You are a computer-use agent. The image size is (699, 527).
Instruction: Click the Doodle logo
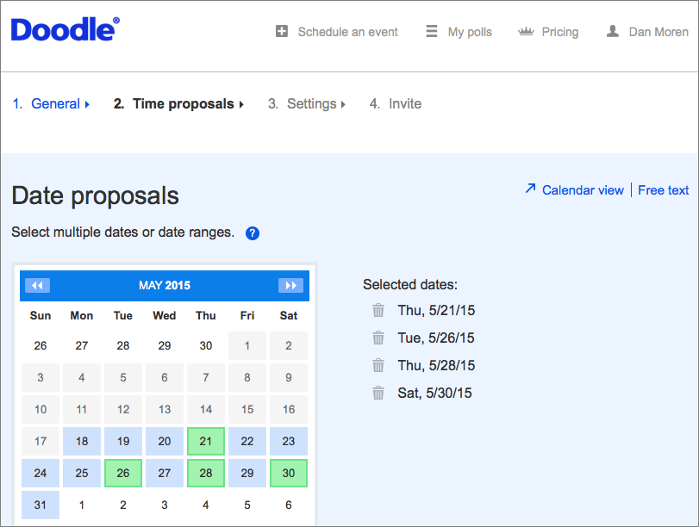[x=65, y=30]
